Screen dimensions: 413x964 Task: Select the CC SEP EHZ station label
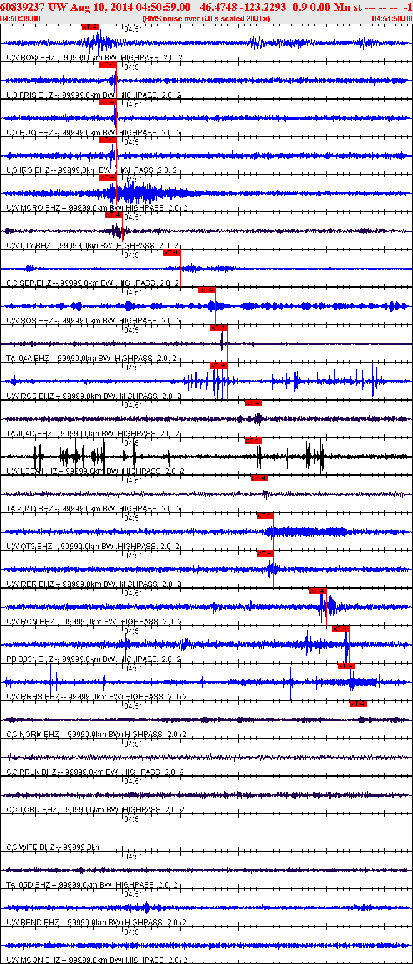pyautogui.click(x=29, y=283)
